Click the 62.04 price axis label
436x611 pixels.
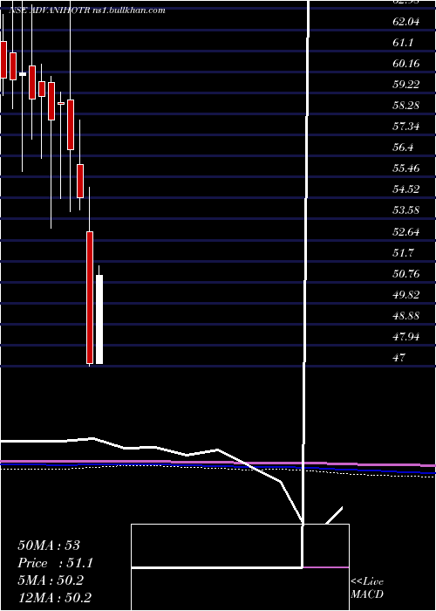tap(406, 22)
